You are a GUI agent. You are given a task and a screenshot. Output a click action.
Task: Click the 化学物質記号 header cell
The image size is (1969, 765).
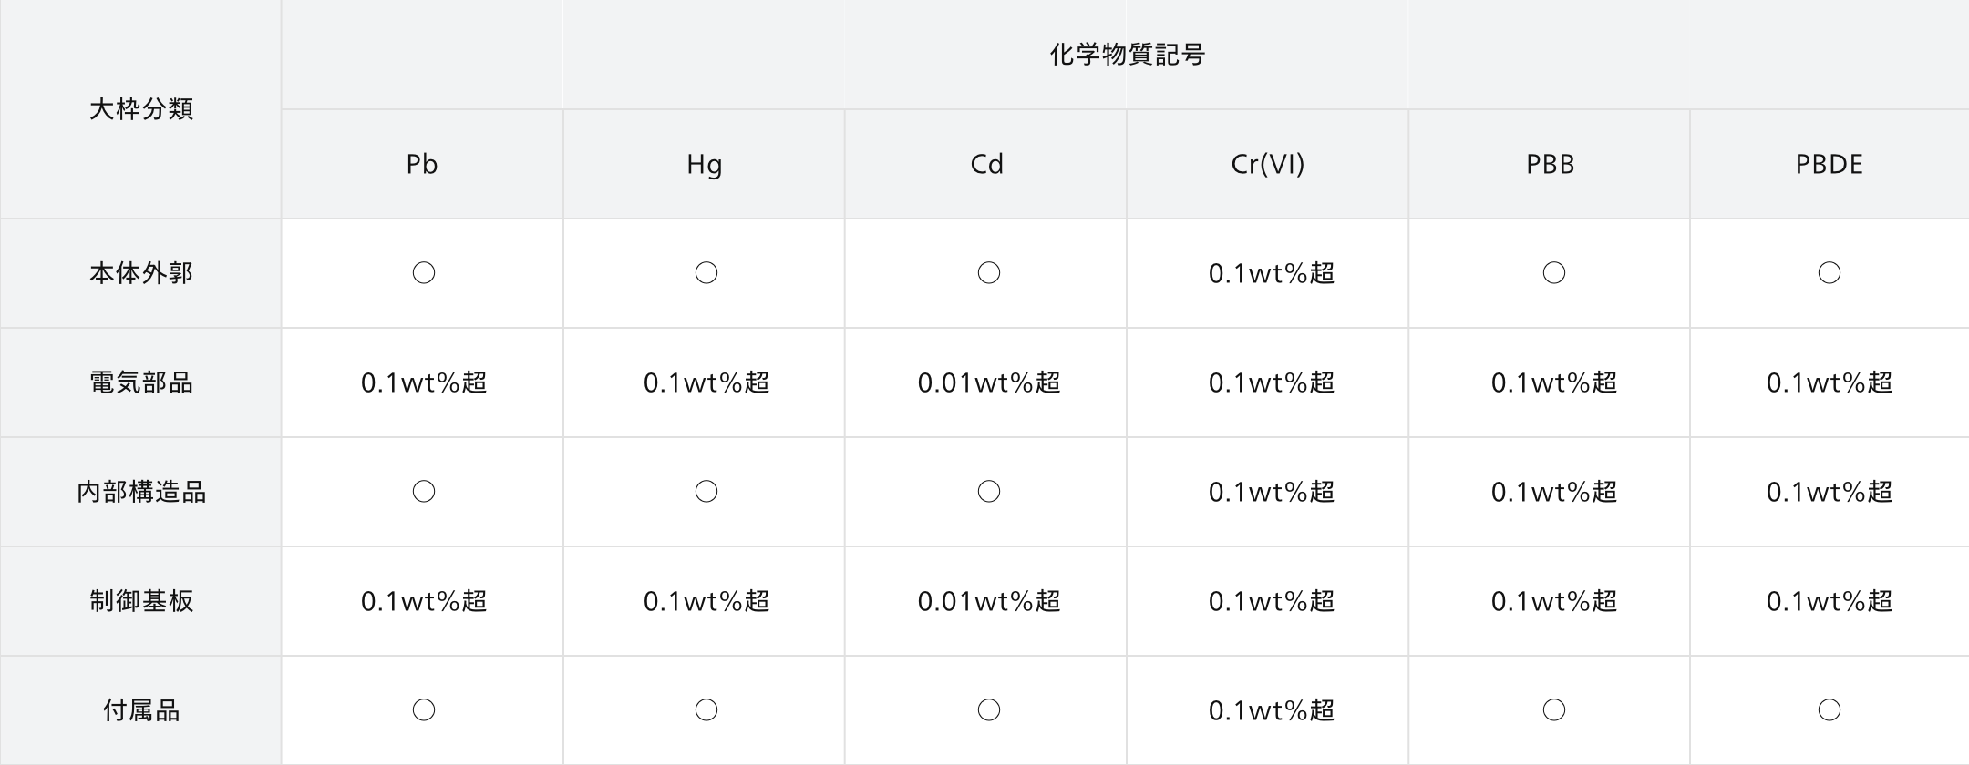tap(1126, 55)
